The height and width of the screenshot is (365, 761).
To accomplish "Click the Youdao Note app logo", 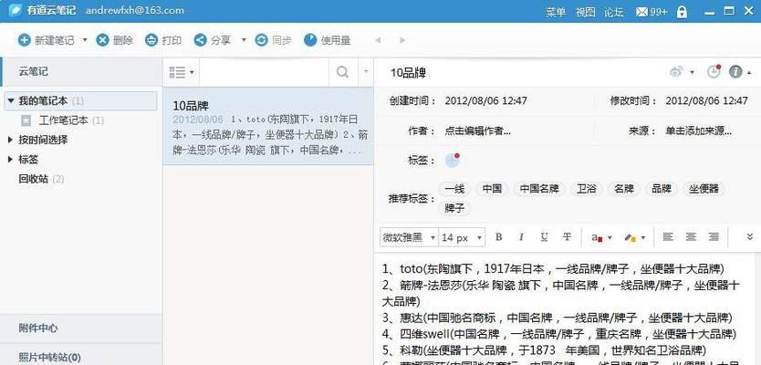I will pos(15,11).
